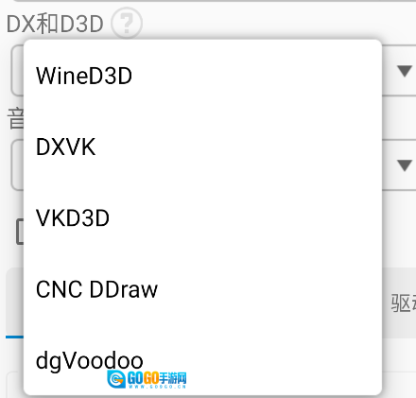Click the field border above DX和D3D label
416x398 pixels.
tap(215, 1)
